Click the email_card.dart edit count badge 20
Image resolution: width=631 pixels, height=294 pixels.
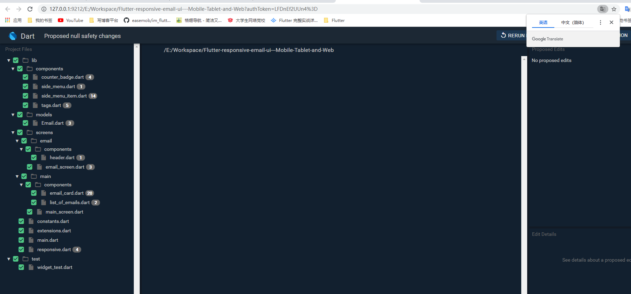pos(90,193)
